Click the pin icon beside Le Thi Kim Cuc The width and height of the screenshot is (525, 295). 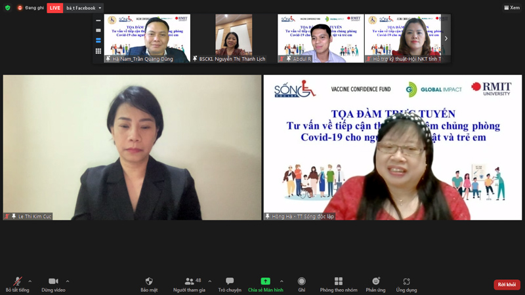[14, 216]
